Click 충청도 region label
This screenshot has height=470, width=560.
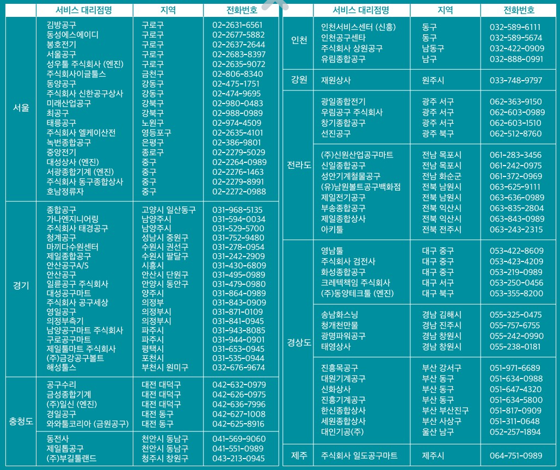(x=21, y=421)
